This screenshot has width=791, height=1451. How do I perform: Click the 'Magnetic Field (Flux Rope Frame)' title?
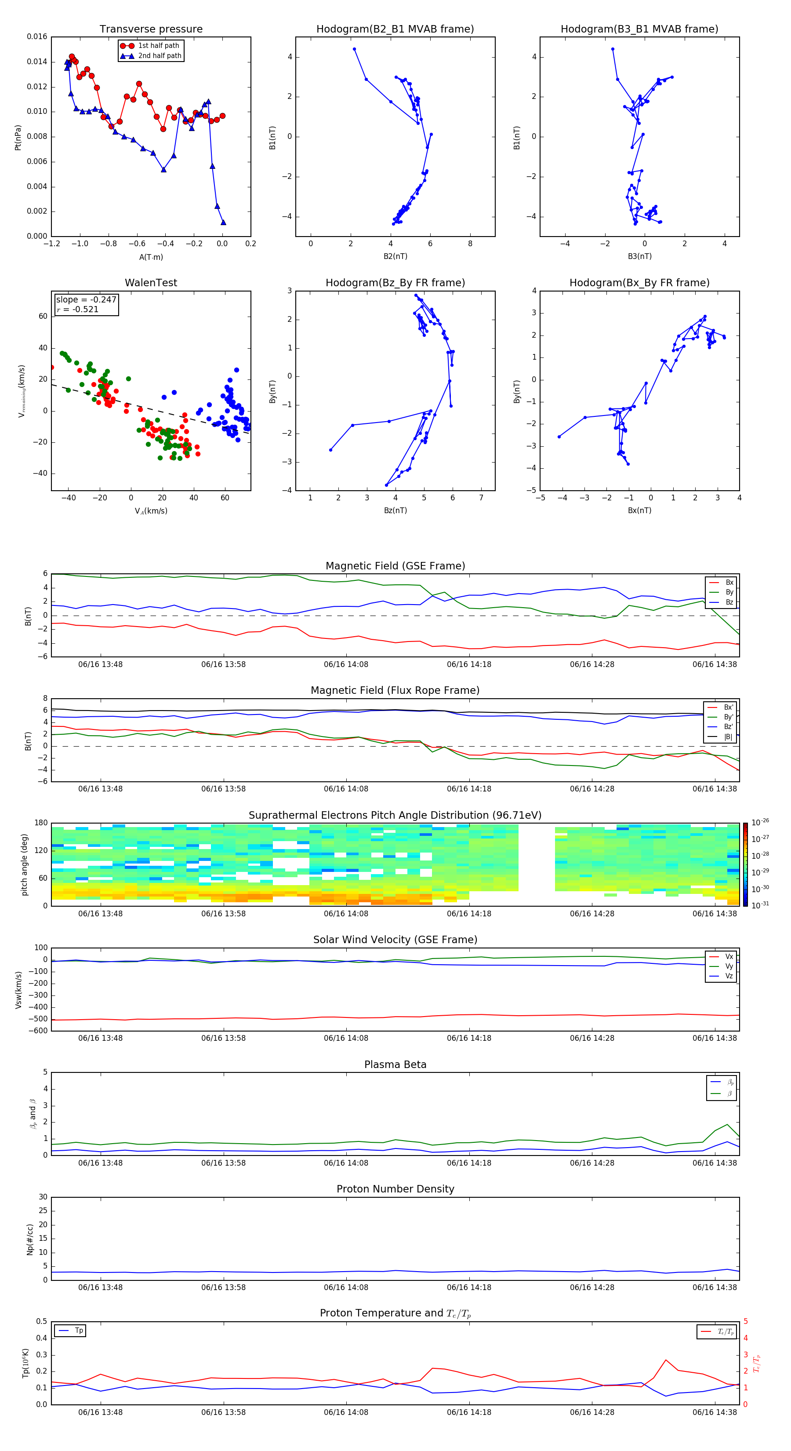[x=395, y=691]
